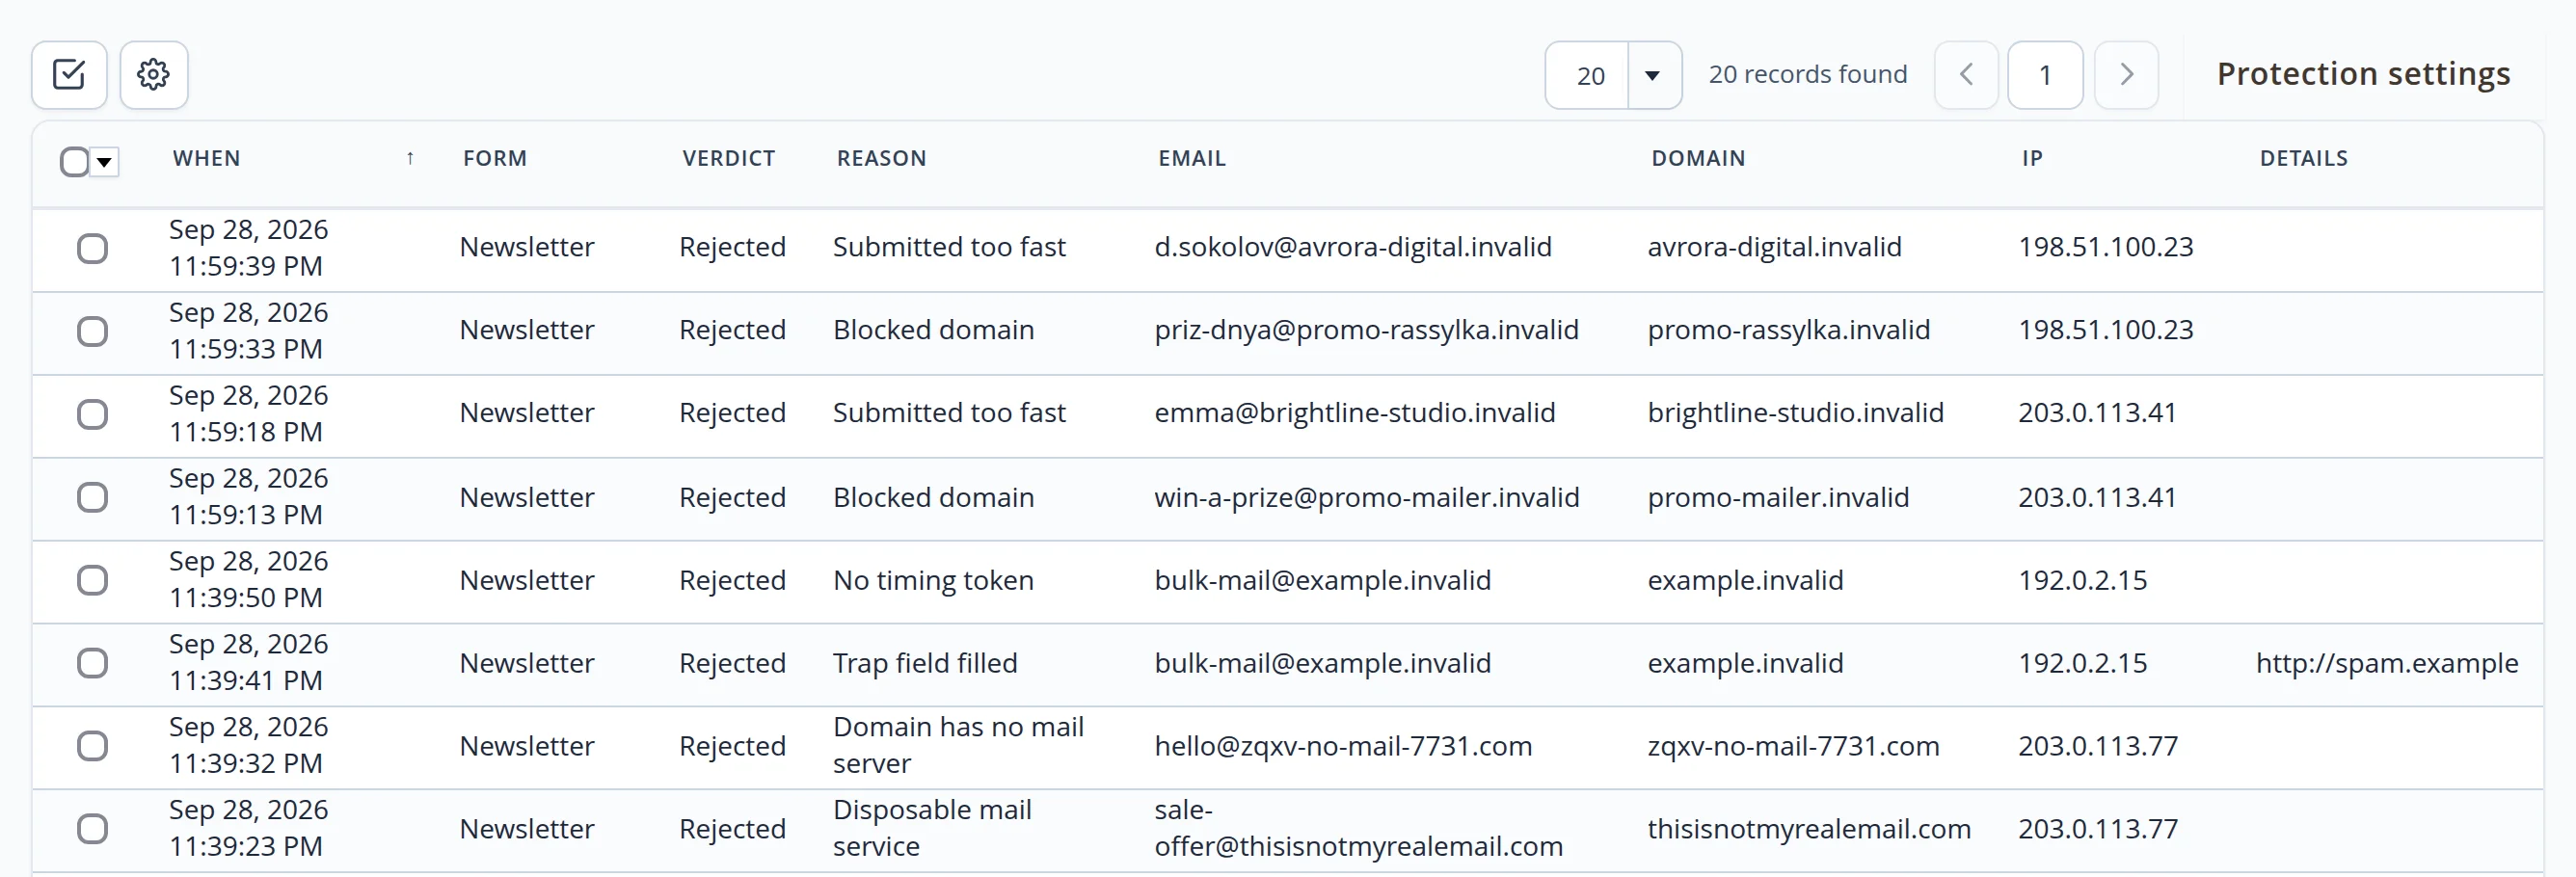Screen dimensions: 2576x877
Task: Click domain brightline-studio.invalid
Action: 1795,413
